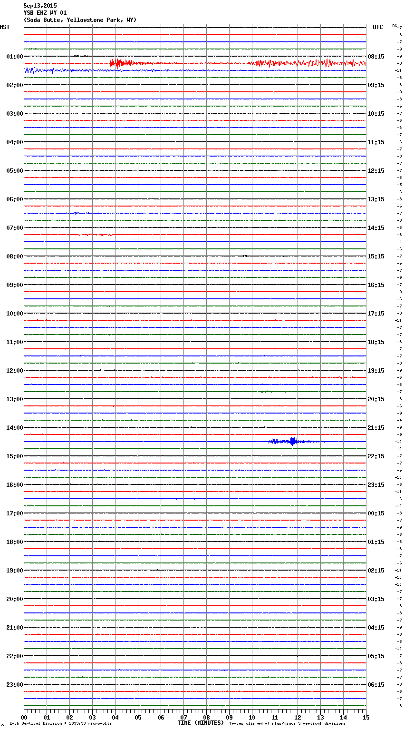
Task: Click the 01:00 MST time label
Action: point(14,57)
